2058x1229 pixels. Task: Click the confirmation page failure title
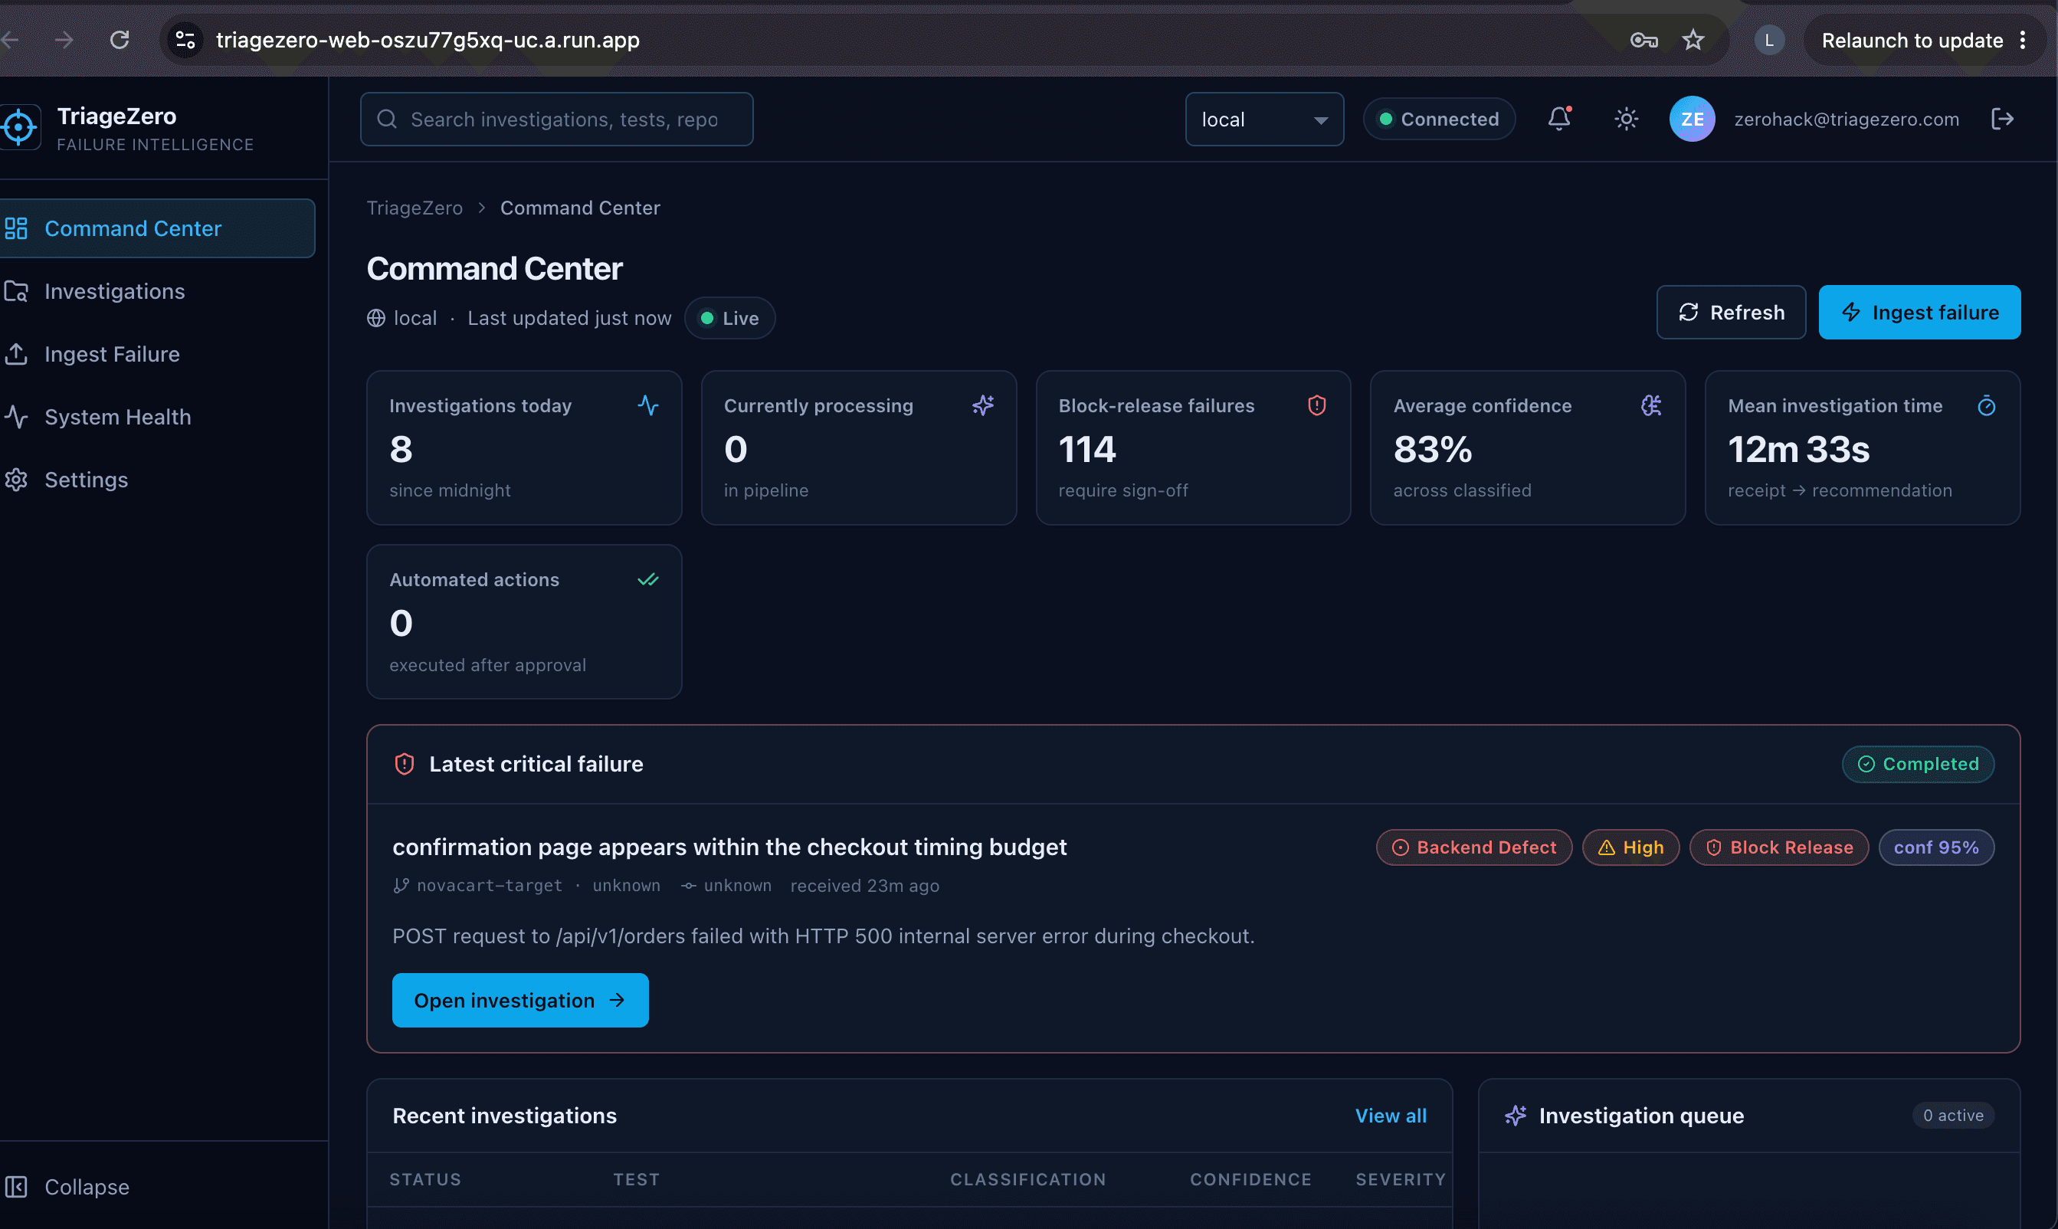click(729, 847)
